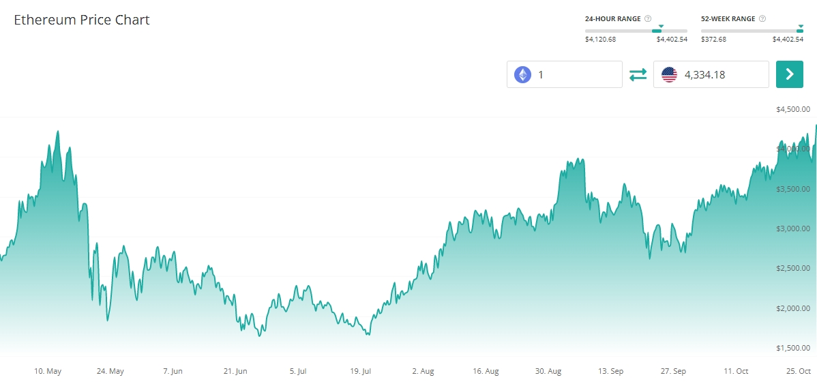This screenshot has height=384, width=817.
Task: Click the 52-week range marker triangle
Action: pos(800,26)
